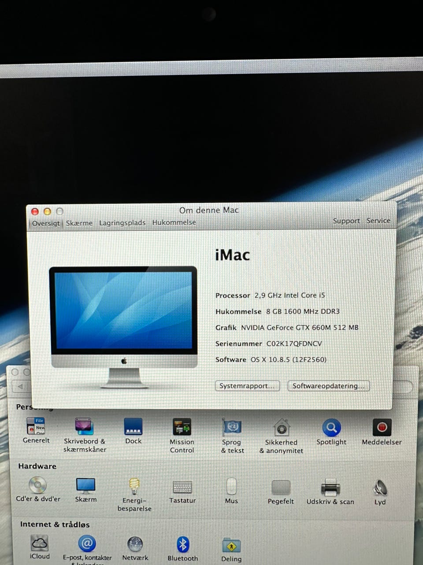Screen dimensions: 423x565
Task: Open iCloud preferences
Action: click(x=40, y=547)
